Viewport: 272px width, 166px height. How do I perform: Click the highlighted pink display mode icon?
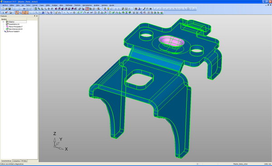[87, 9]
